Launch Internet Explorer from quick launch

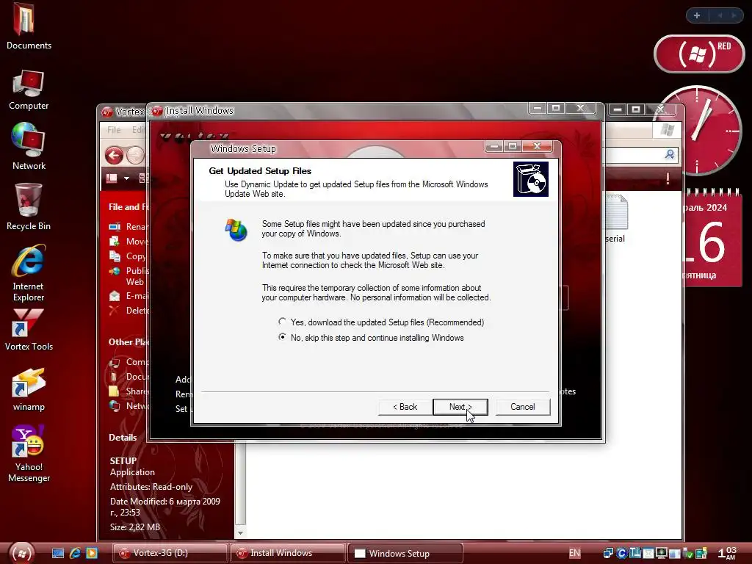click(x=75, y=554)
